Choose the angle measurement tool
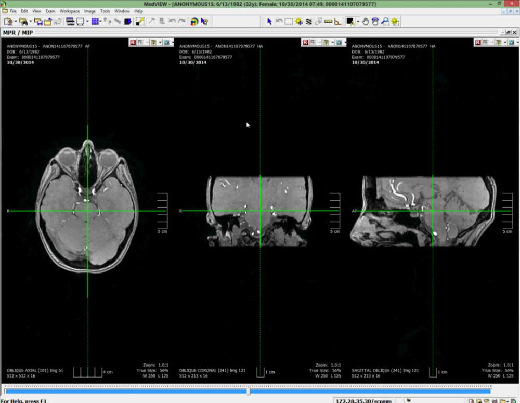 (x=337, y=21)
